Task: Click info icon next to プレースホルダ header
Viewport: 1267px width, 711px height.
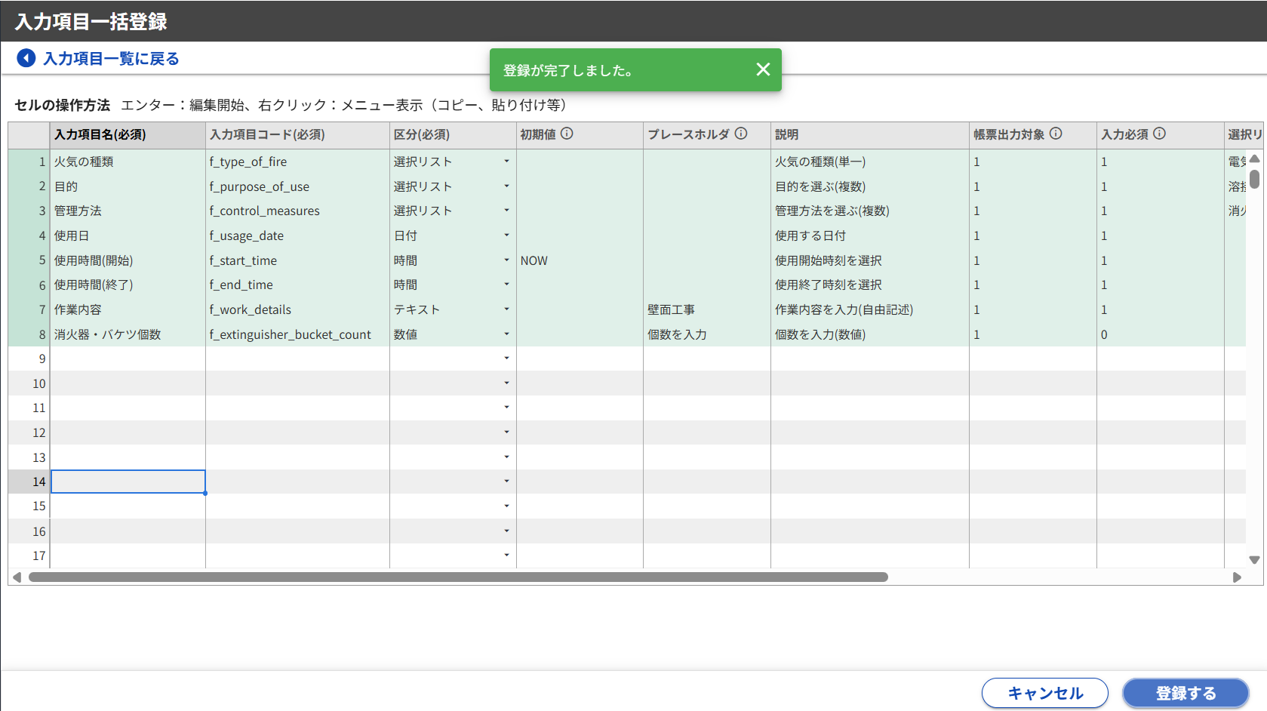Action: click(x=741, y=134)
